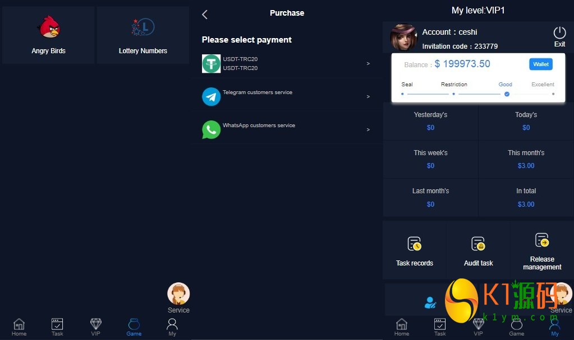574x340 pixels.
Task: Click Today's earnings $0 cell
Action: pyautogui.click(x=526, y=122)
